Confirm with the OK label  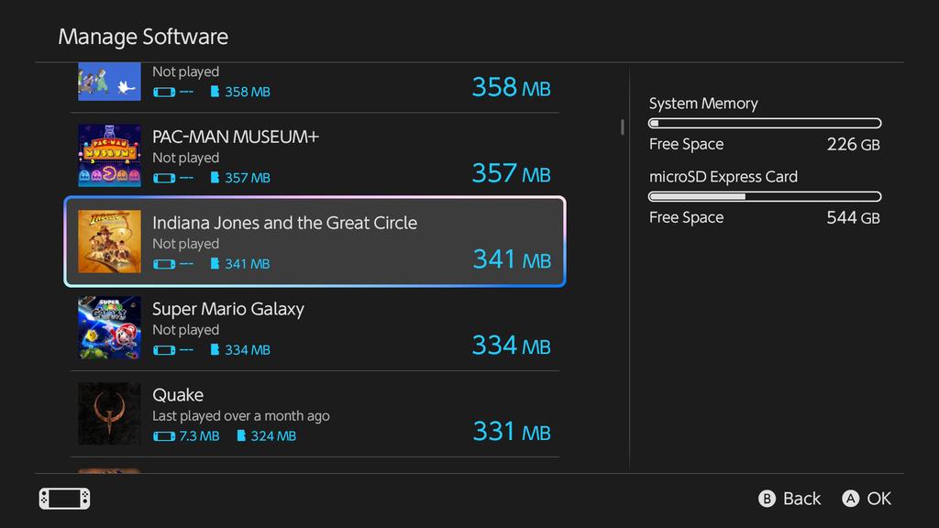(x=879, y=499)
